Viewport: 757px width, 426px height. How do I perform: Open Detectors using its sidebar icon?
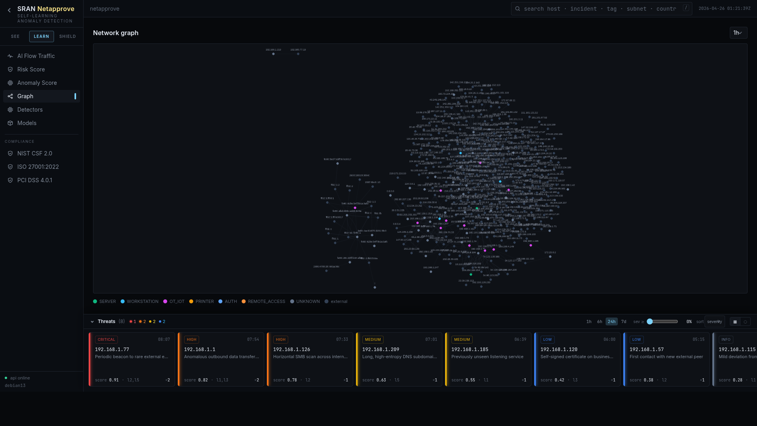[10, 110]
